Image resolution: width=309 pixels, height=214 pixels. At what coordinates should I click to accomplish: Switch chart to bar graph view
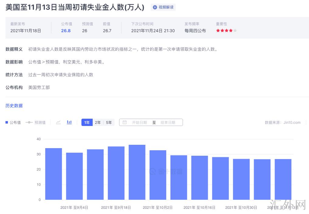pyautogui.click(x=69, y=122)
